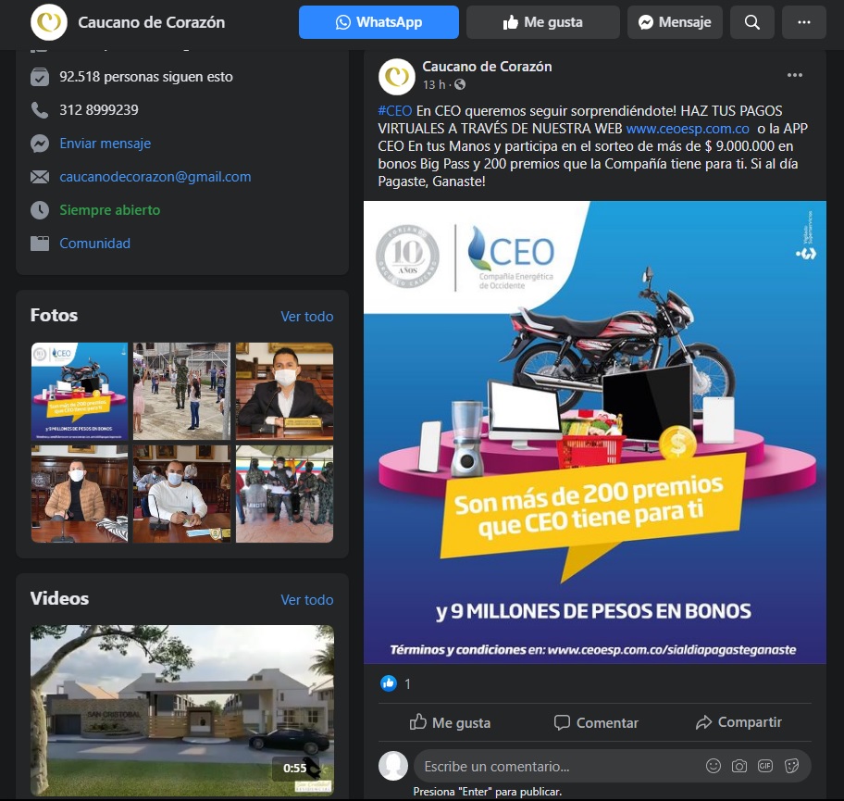Open the photo of man in black suit with mask
Image resolution: width=844 pixels, height=801 pixels.
[285, 391]
